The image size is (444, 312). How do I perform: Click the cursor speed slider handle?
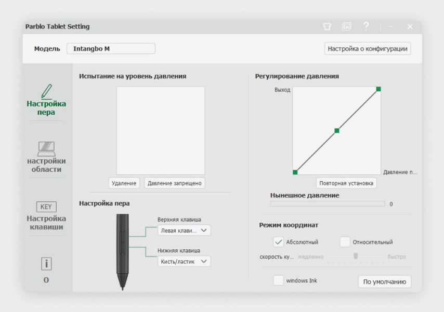click(356, 256)
